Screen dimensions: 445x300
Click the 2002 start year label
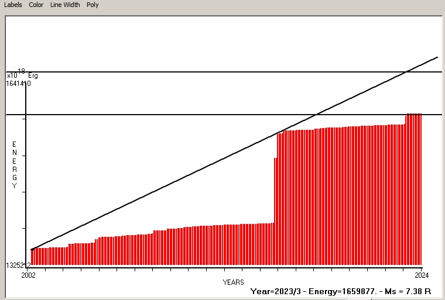pyautogui.click(x=28, y=274)
